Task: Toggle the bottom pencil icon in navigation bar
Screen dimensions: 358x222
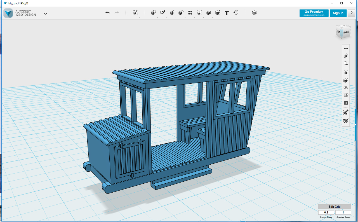Action: (x=346, y=121)
